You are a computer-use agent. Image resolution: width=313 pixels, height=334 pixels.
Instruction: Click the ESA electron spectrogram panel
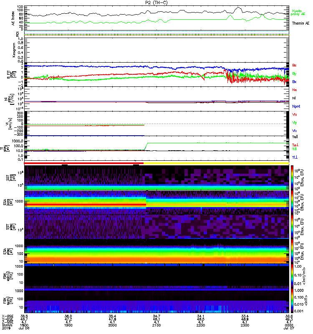coord(156,251)
